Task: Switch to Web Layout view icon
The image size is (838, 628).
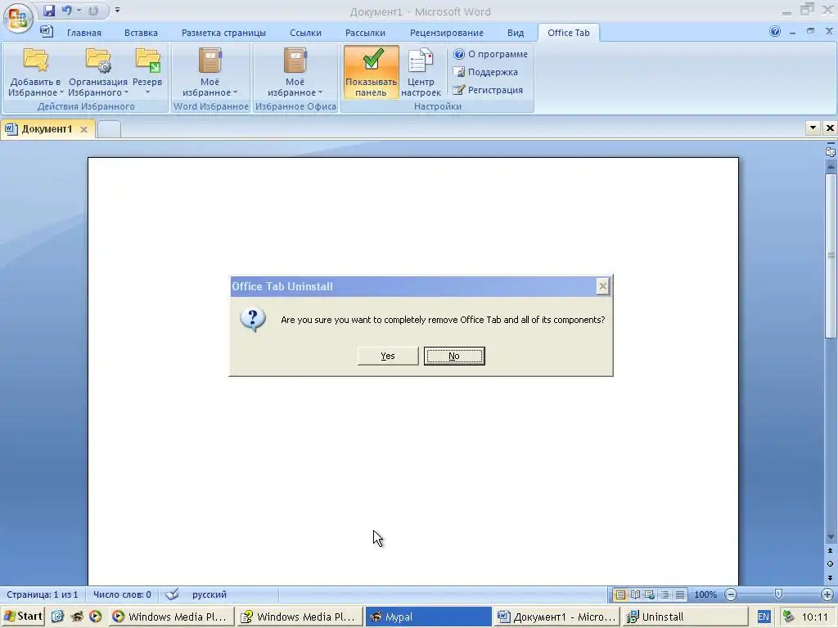Action: click(649, 594)
